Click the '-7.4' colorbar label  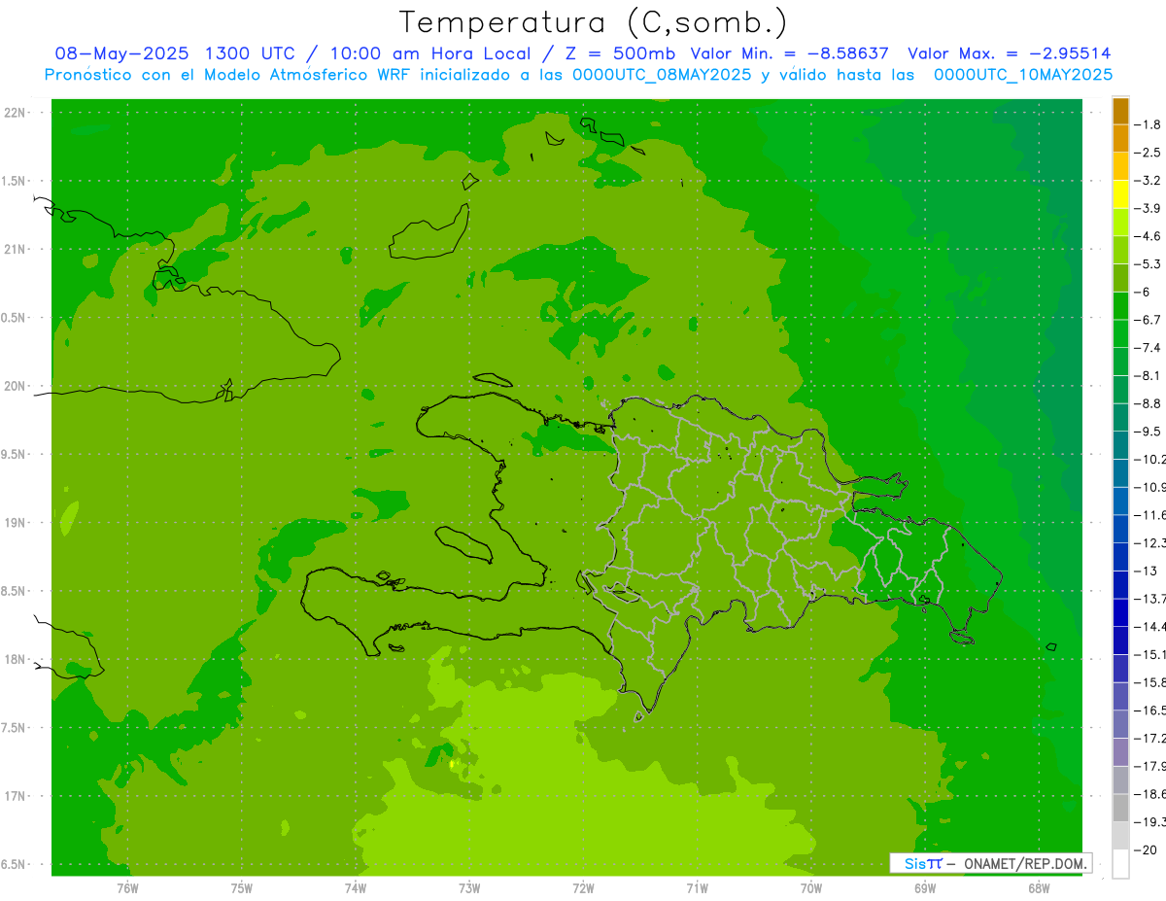coord(1148,347)
